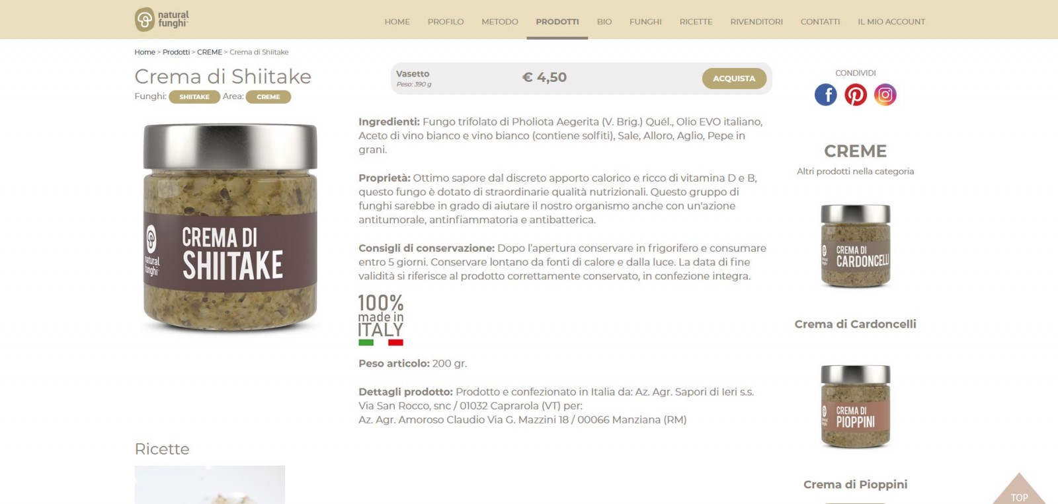Click the Natural Funghi logo
The image size is (1058, 504).
162,19
